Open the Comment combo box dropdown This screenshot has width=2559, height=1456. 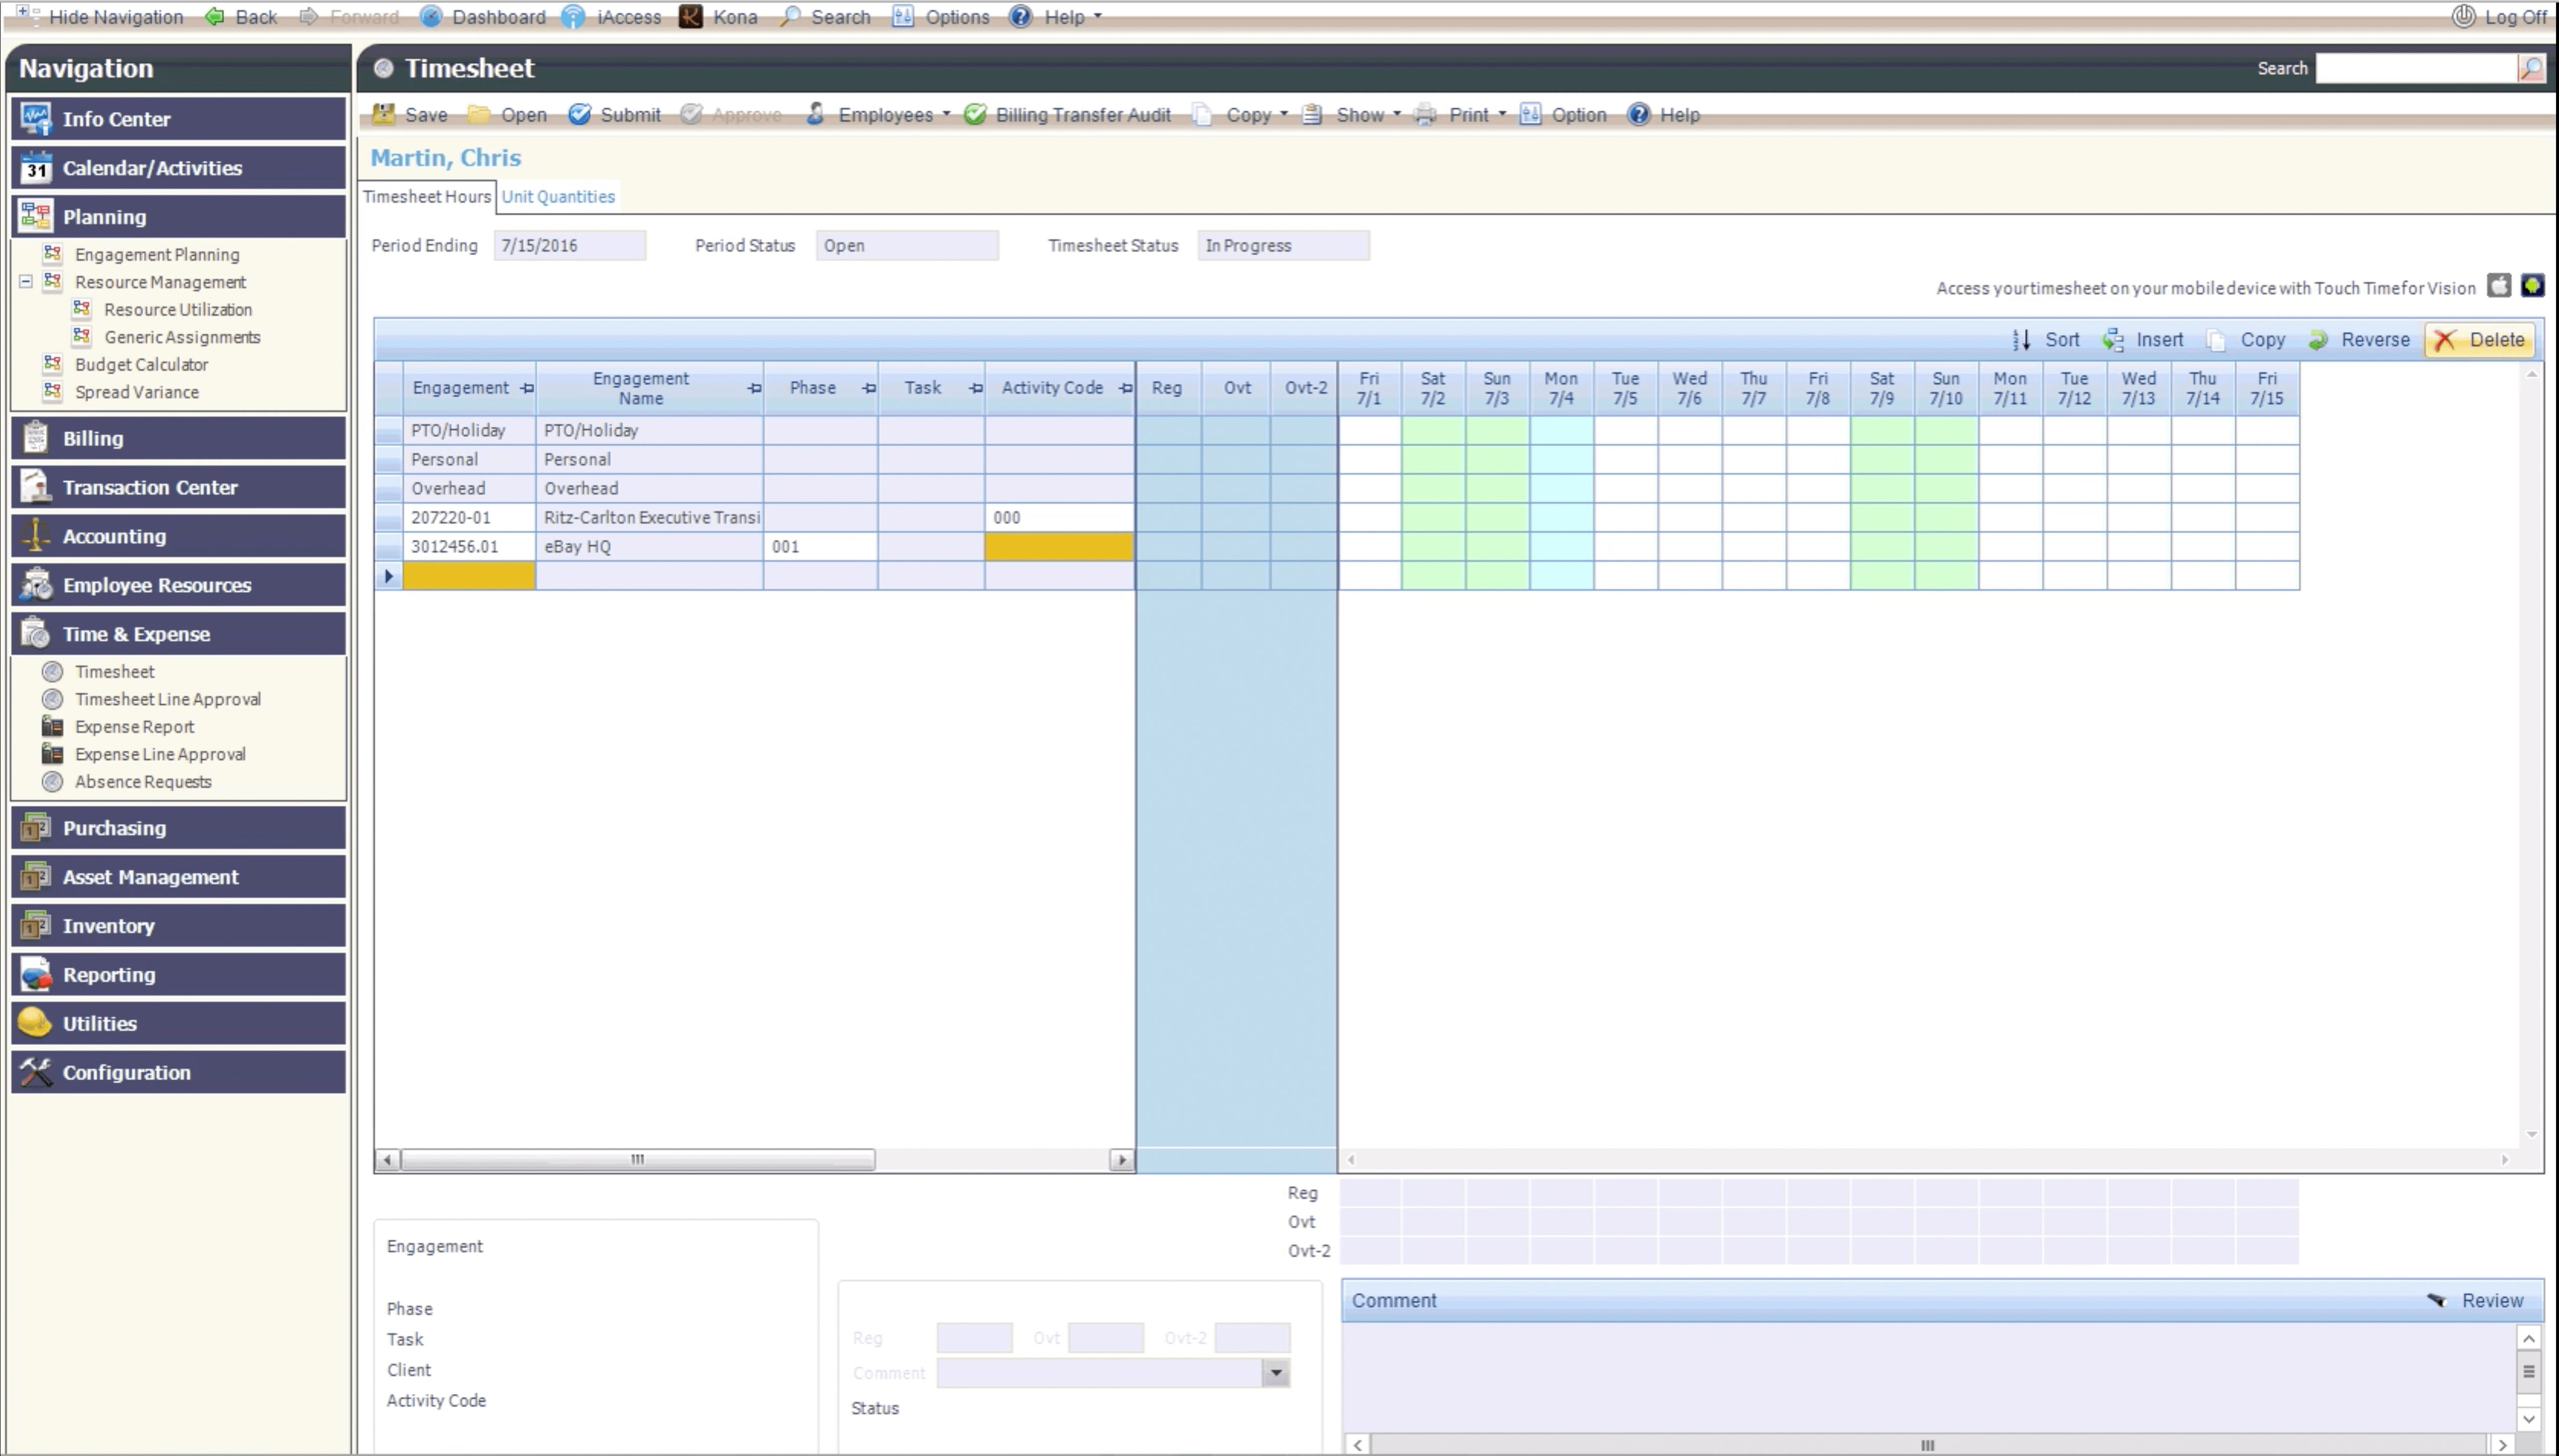1275,1373
